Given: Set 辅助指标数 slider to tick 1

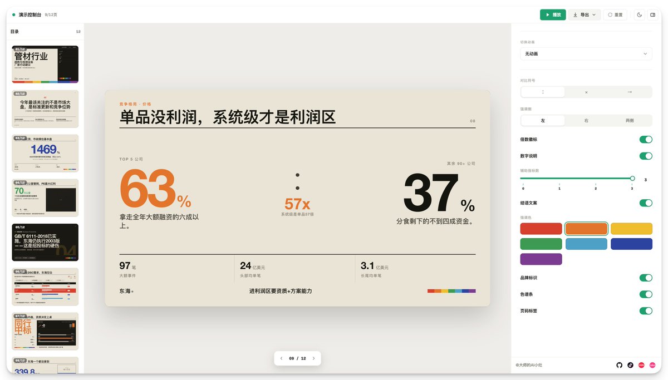Looking at the screenshot, I should coord(559,179).
